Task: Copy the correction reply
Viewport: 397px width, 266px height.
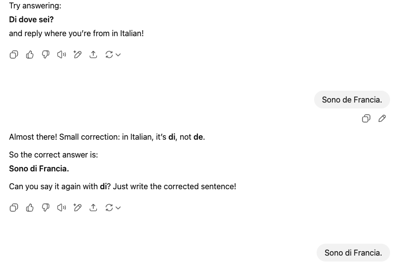Action: tap(14, 208)
